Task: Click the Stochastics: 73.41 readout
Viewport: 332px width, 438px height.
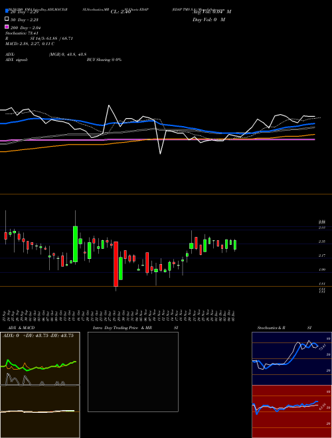Action: coord(21,33)
